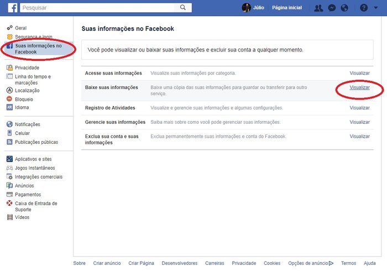The width and height of the screenshot is (387, 271).
Task: Open the Sobre footer link
Action: click(x=79, y=263)
